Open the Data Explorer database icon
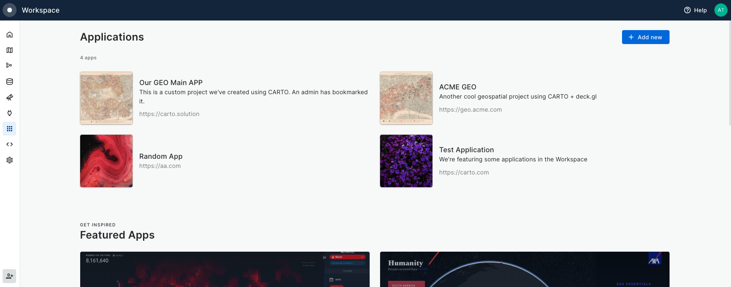The image size is (731, 287). click(10, 82)
